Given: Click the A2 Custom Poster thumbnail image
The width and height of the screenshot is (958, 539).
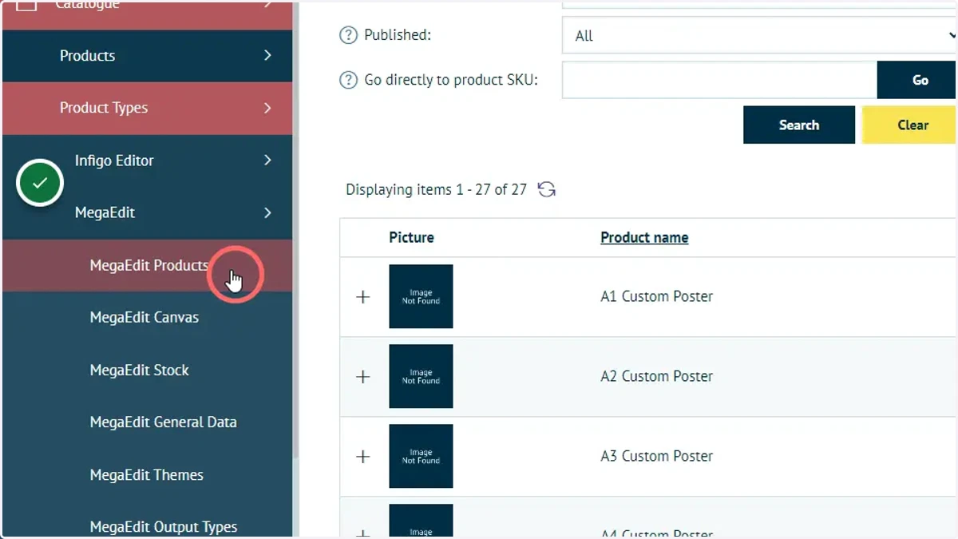Looking at the screenshot, I should pyautogui.click(x=421, y=376).
